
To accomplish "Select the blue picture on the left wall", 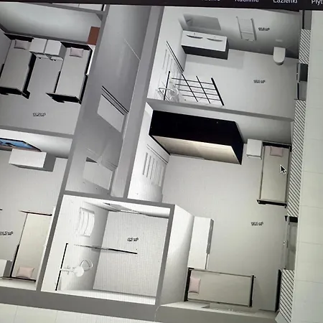I will 19,145.
